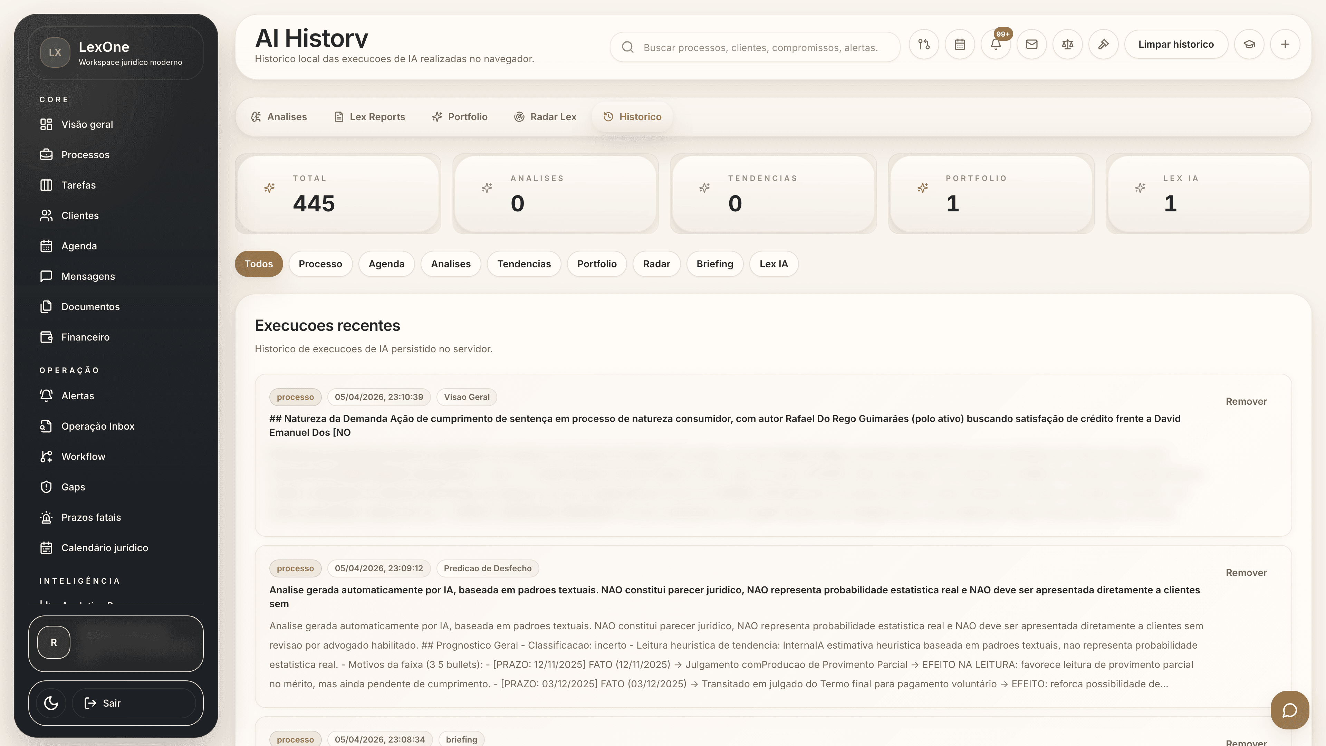Click the scales of justice icon

coord(1068,44)
